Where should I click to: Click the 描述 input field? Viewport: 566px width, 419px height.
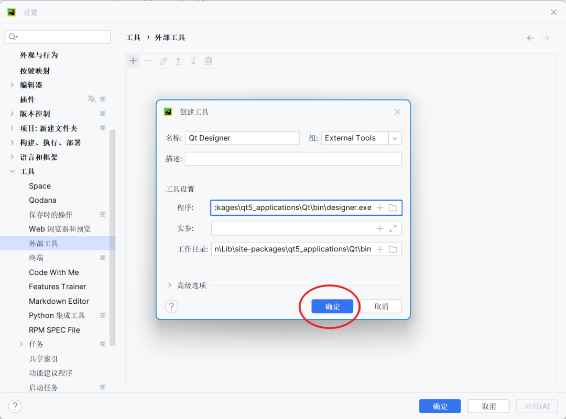(x=293, y=159)
